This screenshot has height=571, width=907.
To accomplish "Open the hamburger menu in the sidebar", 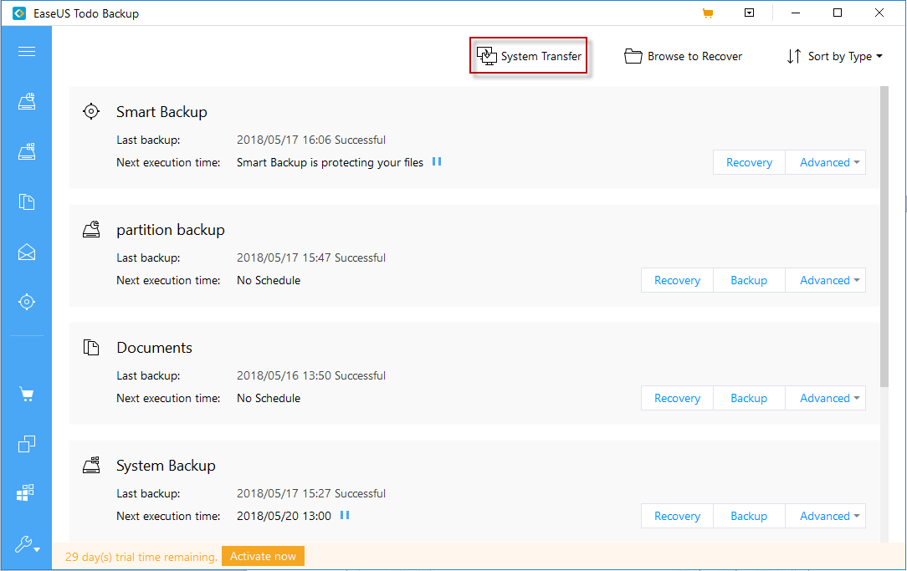I will [x=27, y=52].
